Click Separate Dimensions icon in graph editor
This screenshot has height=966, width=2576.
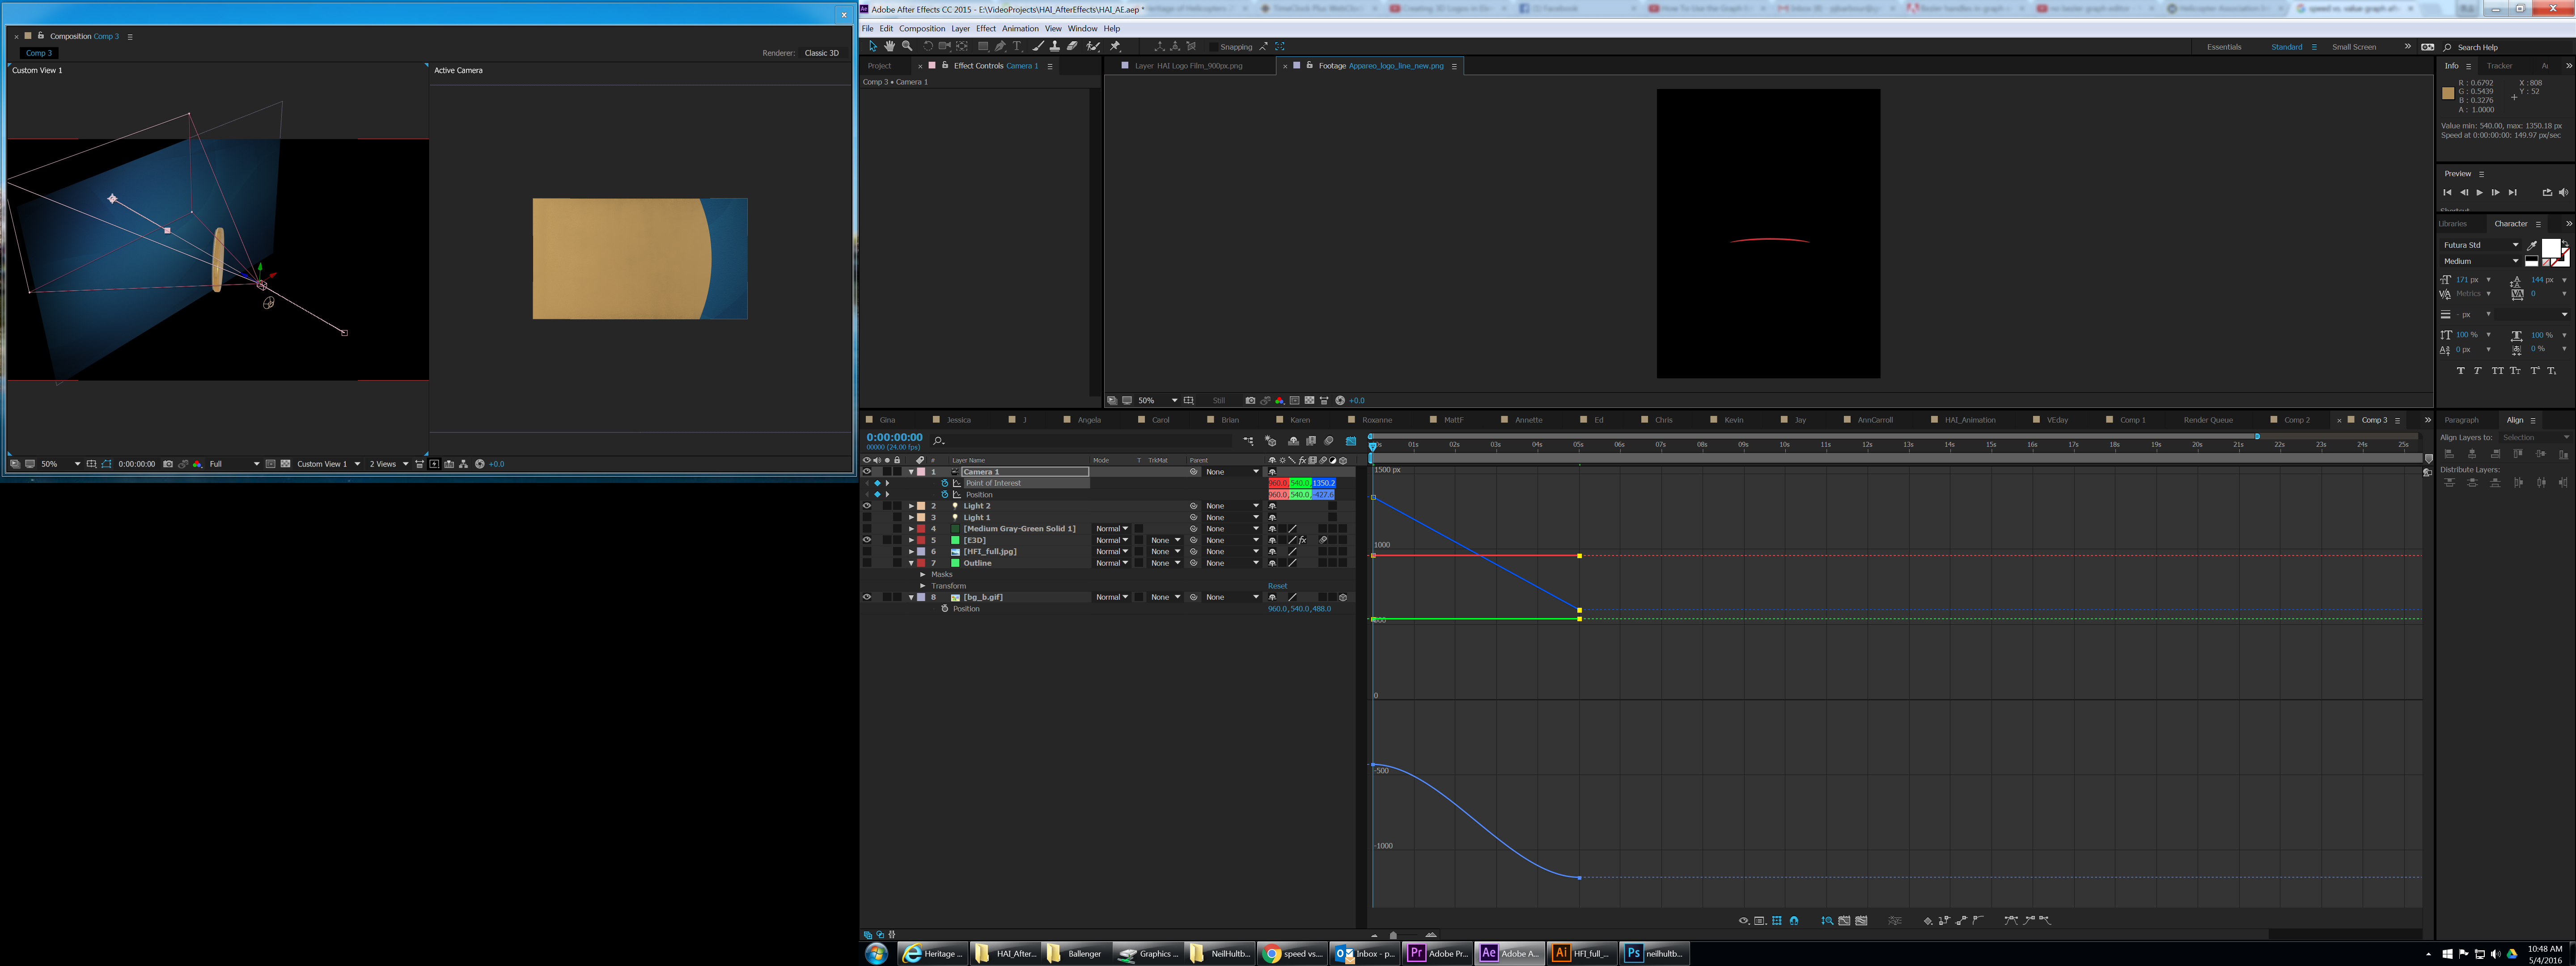point(1895,921)
